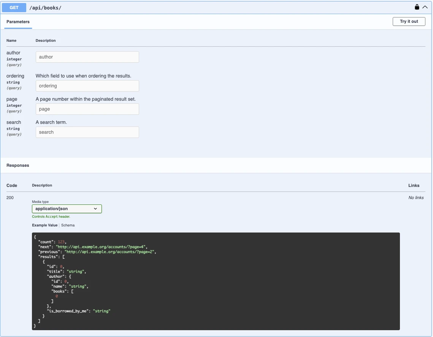
Task: Click the Responses section header
Action: pos(18,166)
